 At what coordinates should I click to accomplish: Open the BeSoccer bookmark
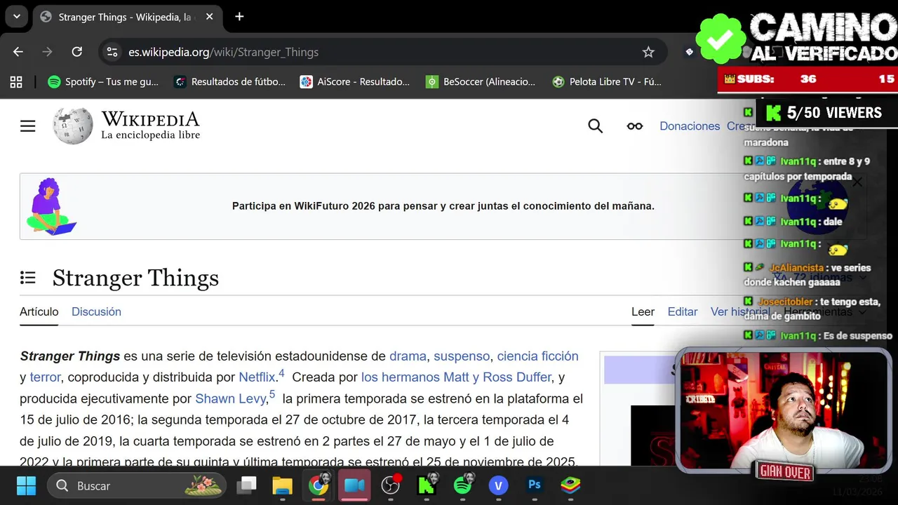(x=481, y=82)
